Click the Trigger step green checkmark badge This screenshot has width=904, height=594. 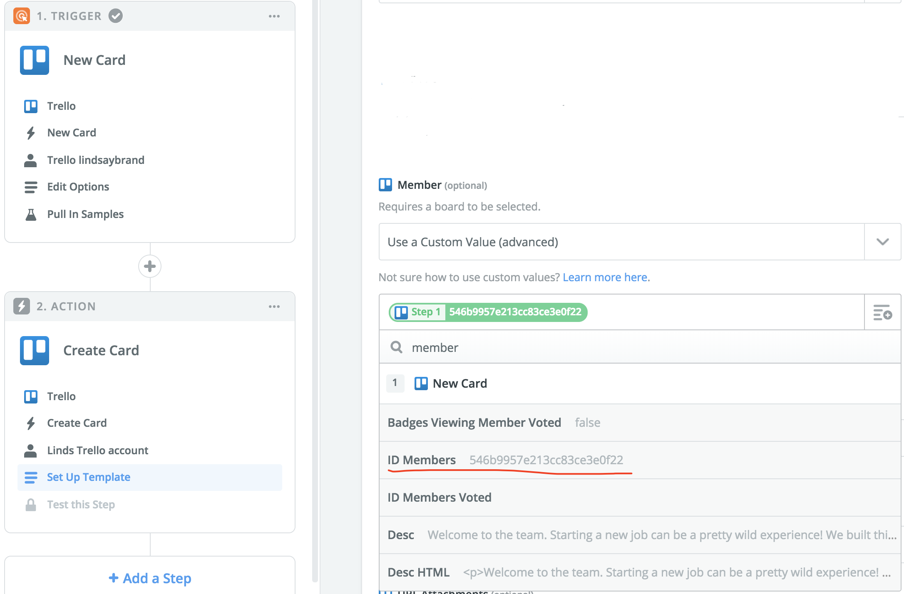(x=116, y=16)
